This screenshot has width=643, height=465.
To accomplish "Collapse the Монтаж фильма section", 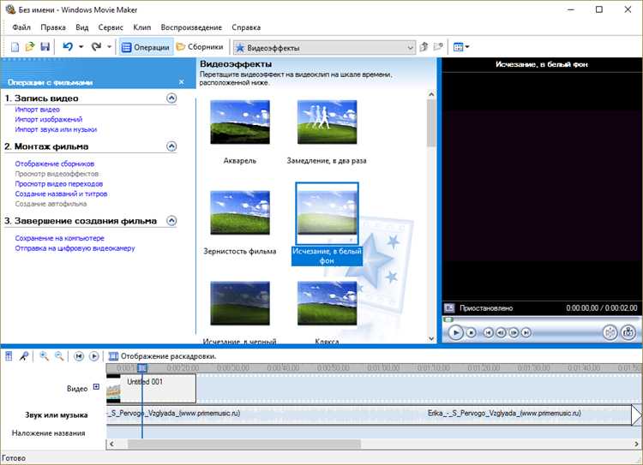I will click(171, 146).
